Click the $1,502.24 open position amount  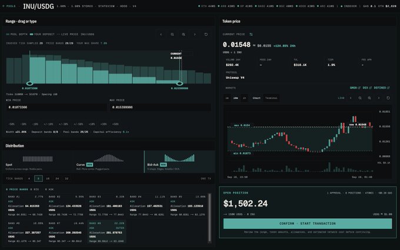[x=245, y=204]
